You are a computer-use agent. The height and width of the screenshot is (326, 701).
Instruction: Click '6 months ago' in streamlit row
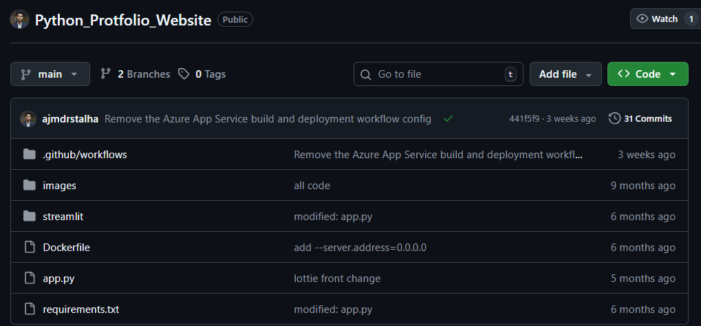click(x=643, y=217)
